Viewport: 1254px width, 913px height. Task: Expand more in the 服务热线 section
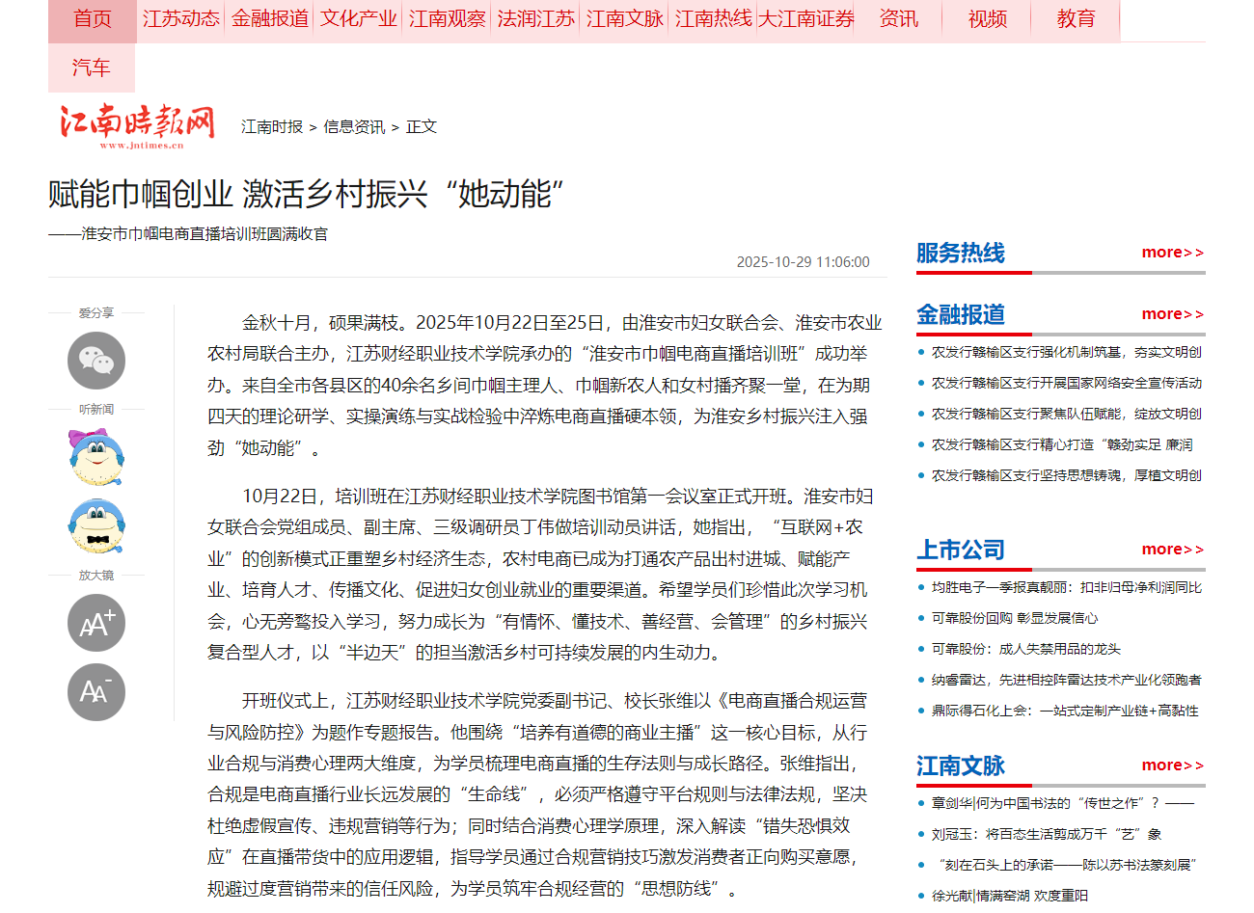tap(1172, 253)
